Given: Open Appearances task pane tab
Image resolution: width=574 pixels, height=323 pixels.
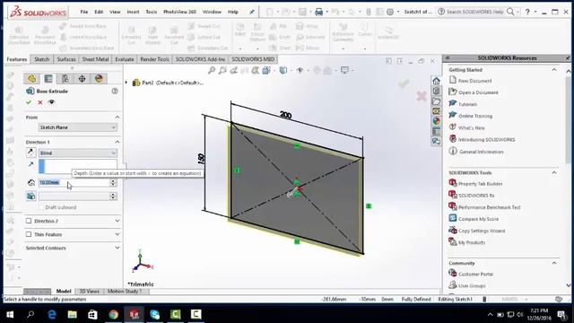Looking at the screenshot, I should click(x=436, y=121).
